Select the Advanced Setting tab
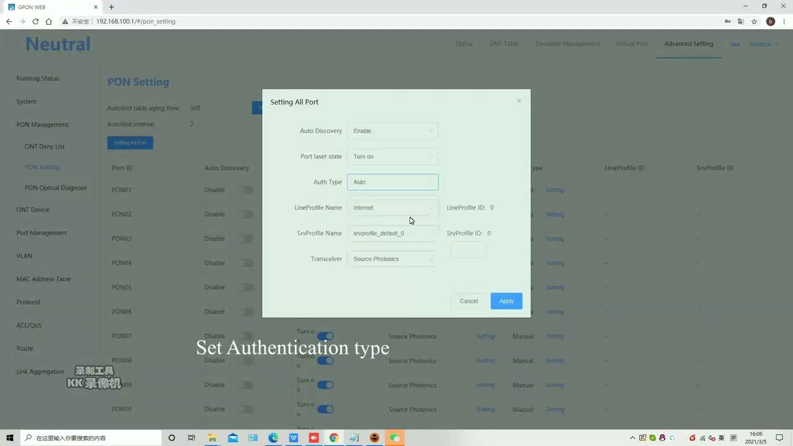Image resolution: width=793 pixels, height=446 pixels. pos(689,44)
